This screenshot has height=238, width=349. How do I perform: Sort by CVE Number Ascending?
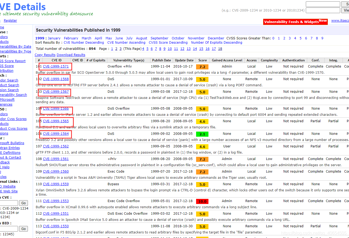click(126, 43)
